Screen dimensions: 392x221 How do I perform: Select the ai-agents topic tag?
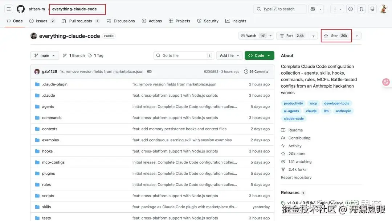[291, 111]
